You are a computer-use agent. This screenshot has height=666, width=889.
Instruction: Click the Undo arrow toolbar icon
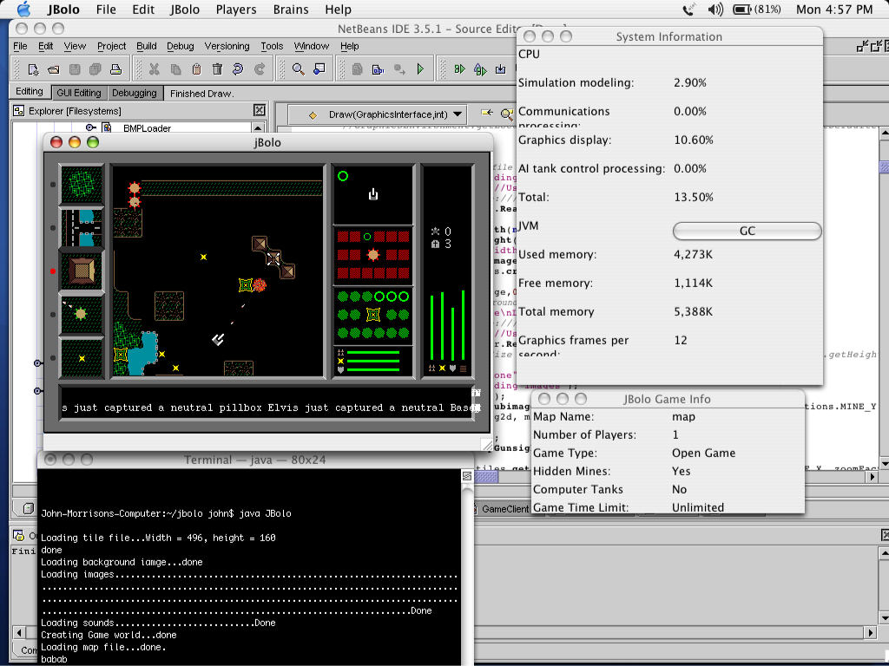click(x=238, y=69)
